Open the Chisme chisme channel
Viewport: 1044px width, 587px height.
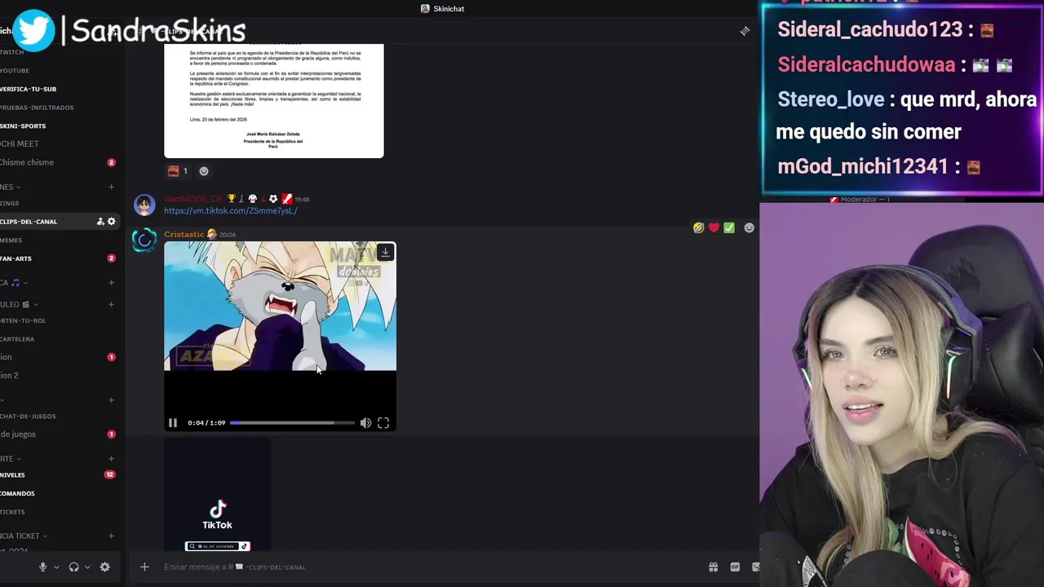pyautogui.click(x=27, y=162)
